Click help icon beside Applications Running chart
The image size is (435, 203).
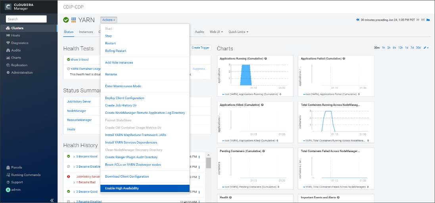coord(266,59)
